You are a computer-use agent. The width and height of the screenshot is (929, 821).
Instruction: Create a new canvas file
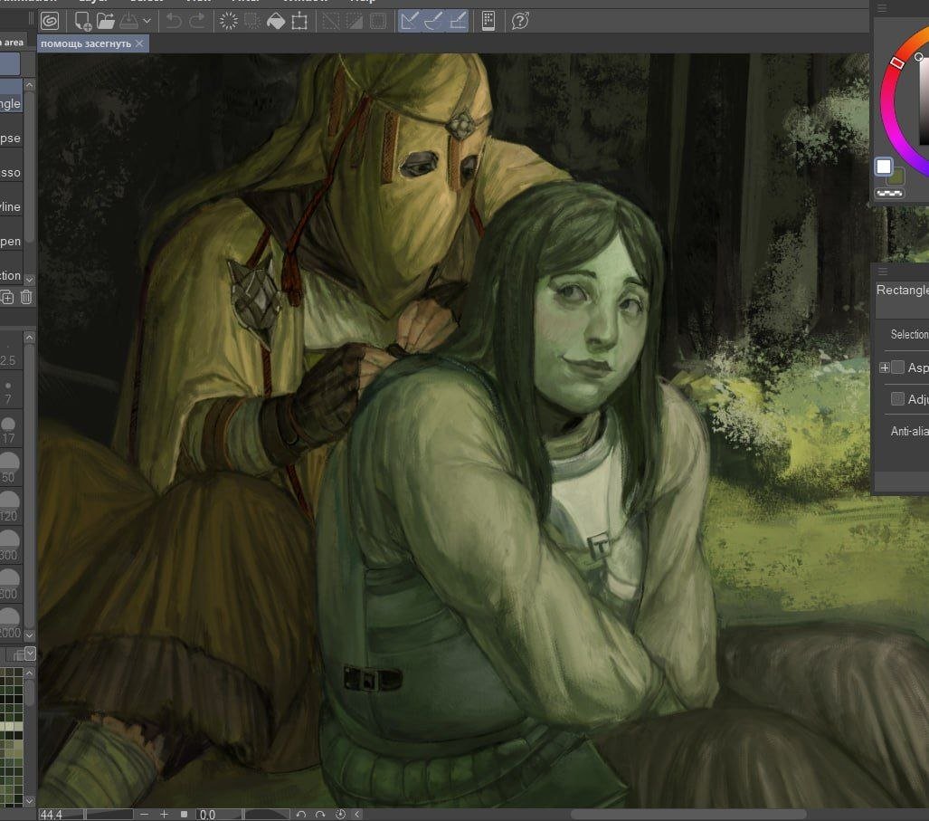coord(82,22)
